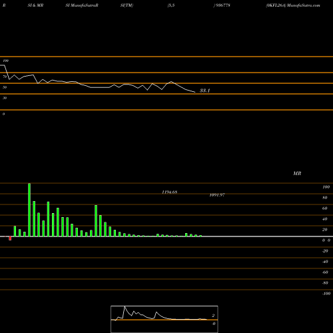The width and height of the screenshot is (333, 333).
Task: Click MR axis label '20'
Action: [x=325, y=230]
